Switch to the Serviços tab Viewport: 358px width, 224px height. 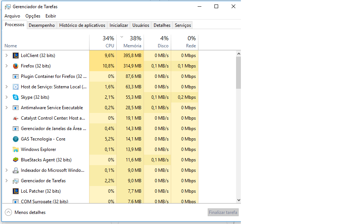(x=183, y=25)
